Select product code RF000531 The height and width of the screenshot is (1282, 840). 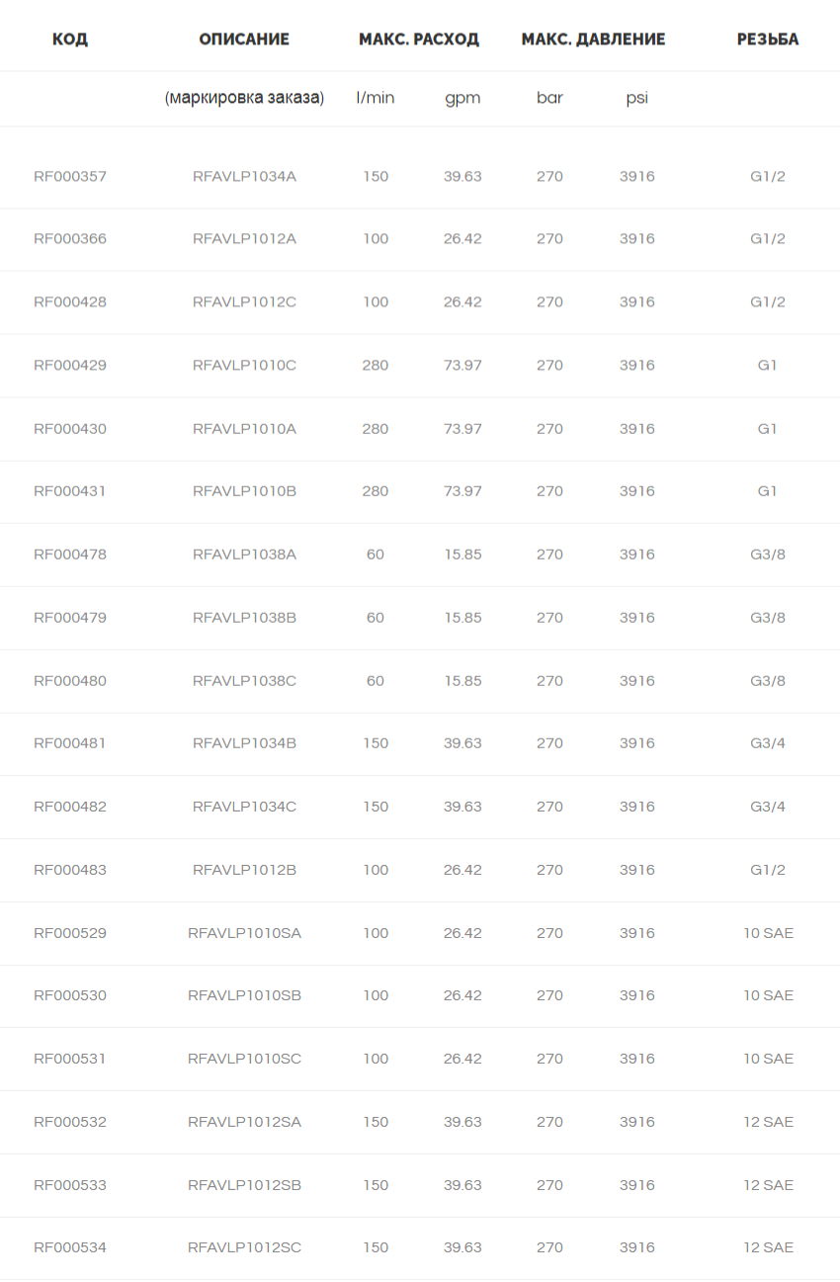click(x=70, y=1059)
